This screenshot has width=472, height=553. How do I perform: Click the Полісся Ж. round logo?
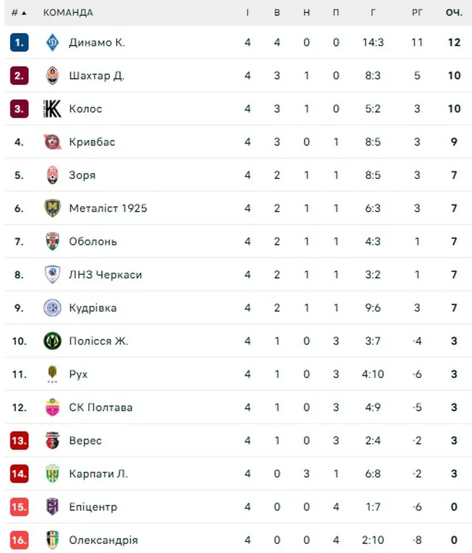(52, 341)
